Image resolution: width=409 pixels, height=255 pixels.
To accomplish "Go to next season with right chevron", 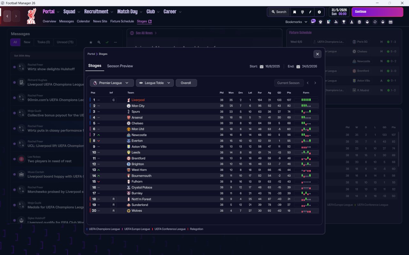I will (315, 83).
